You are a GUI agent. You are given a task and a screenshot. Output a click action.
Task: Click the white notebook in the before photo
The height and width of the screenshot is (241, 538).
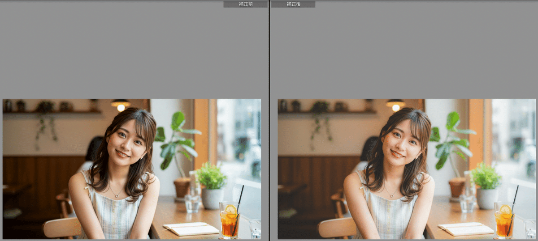click(x=191, y=228)
